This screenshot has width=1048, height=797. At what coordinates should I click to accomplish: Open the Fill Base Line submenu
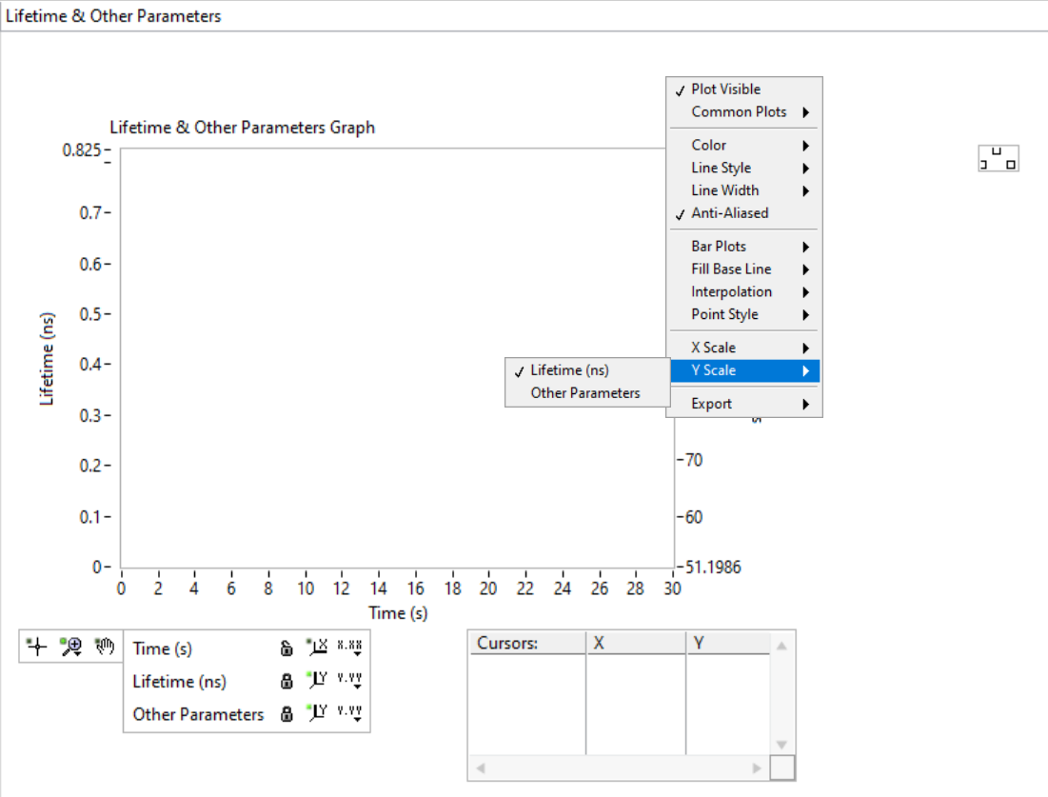[744, 269]
